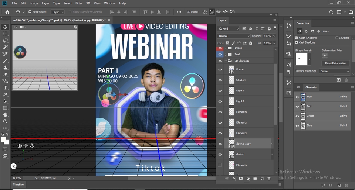355x190 pixels.
Task: Hide the Shadow layer
Action: [x=220, y=80]
